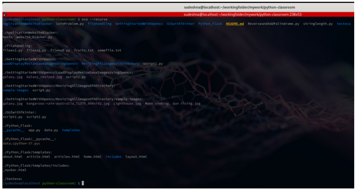Select '_navbar.html' file name
356x189 pixels.
coord(15,170)
